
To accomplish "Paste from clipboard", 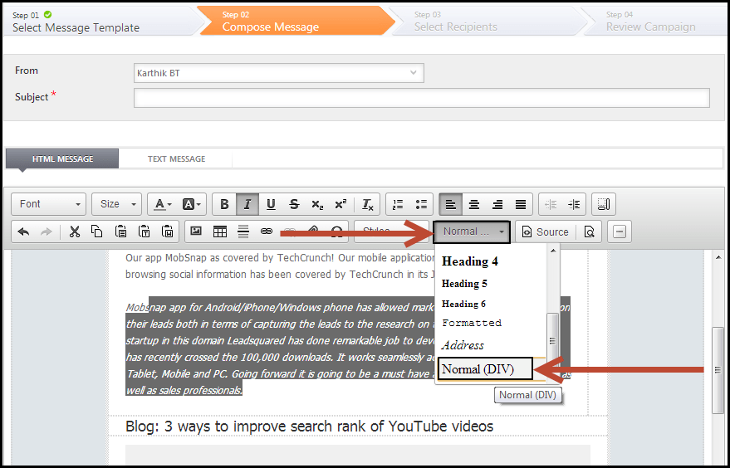I will [x=120, y=232].
